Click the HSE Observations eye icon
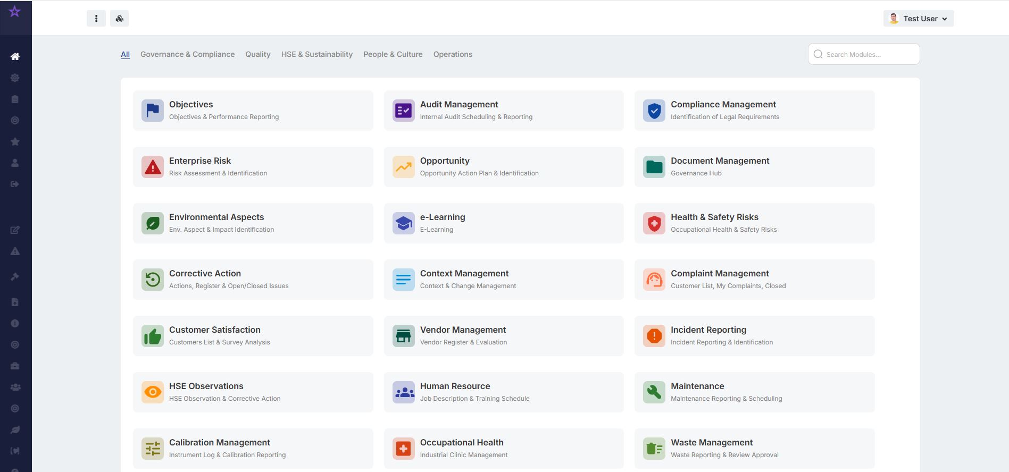Image resolution: width=1009 pixels, height=472 pixels. (153, 392)
